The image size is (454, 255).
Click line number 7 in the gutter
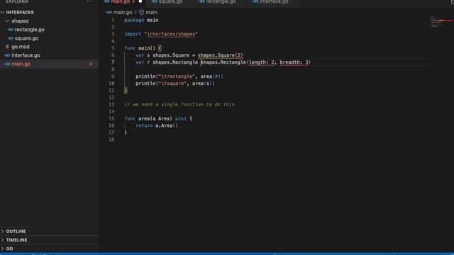click(x=113, y=62)
